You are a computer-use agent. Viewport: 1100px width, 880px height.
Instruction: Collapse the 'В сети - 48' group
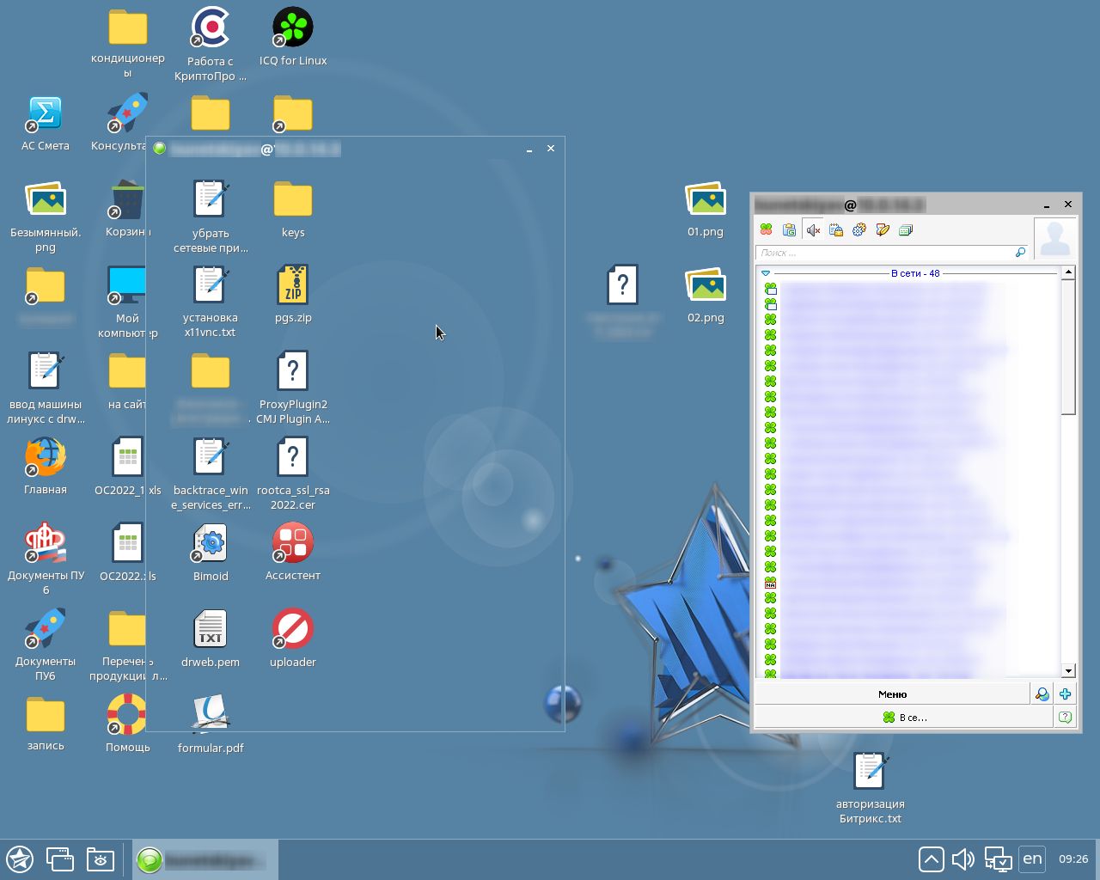(x=766, y=273)
